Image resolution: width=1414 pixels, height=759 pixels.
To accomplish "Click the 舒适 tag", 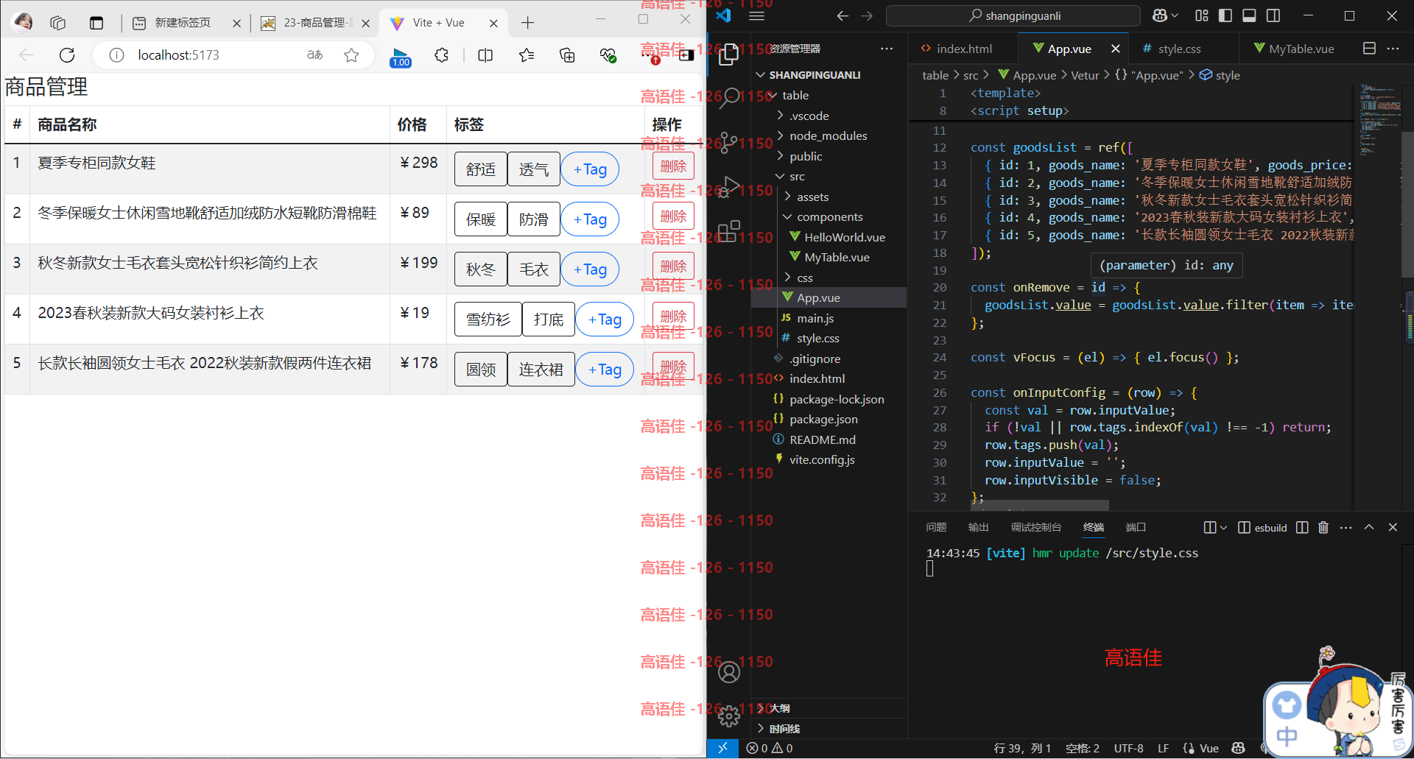I will pyautogui.click(x=481, y=169).
